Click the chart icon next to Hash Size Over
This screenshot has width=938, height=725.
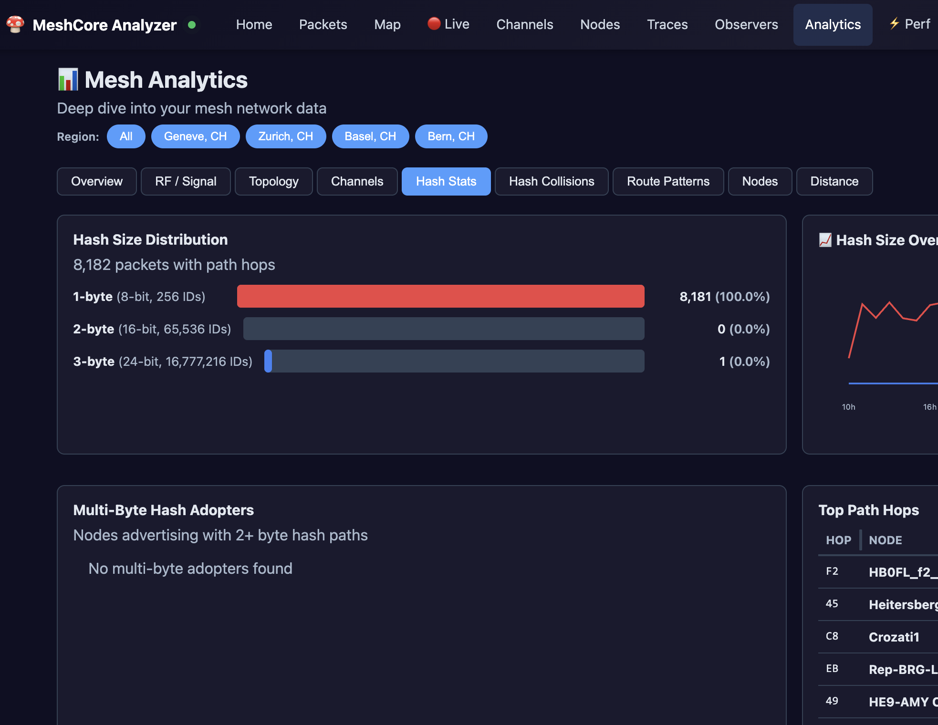pyautogui.click(x=825, y=240)
